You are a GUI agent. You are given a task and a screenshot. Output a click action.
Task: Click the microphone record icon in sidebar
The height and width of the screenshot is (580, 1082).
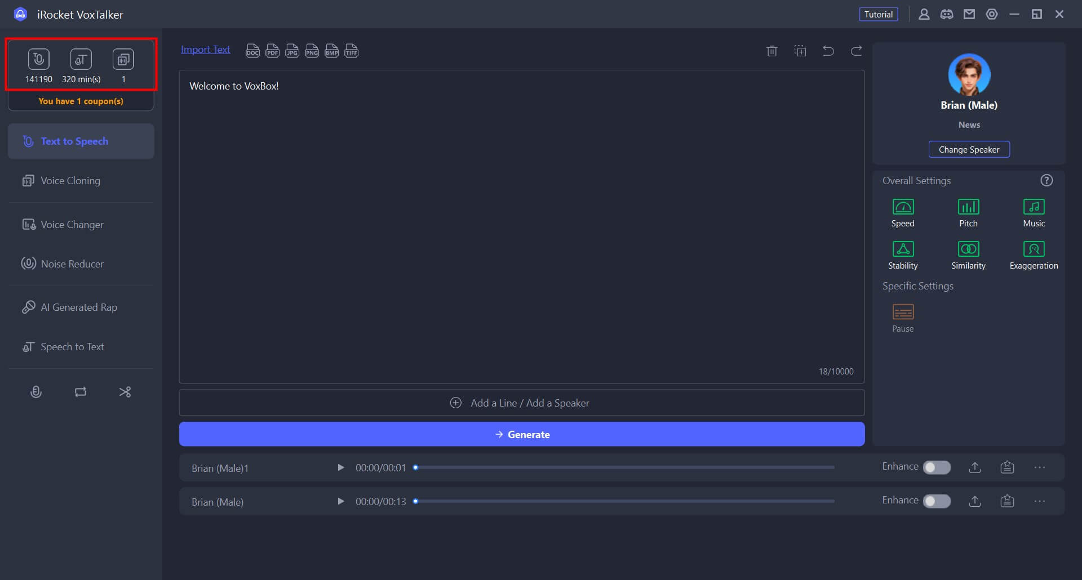(36, 392)
